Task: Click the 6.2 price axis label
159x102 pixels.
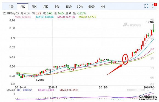Action: pos(13,84)
